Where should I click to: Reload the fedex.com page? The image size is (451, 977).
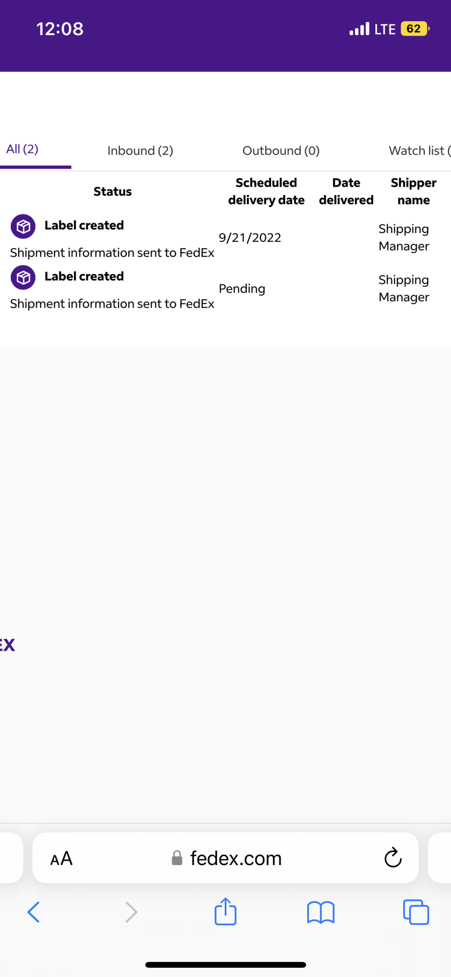(392, 858)
